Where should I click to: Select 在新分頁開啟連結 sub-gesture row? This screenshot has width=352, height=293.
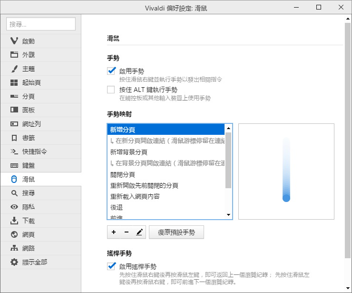pyautogui.click(x=166, y=141)
